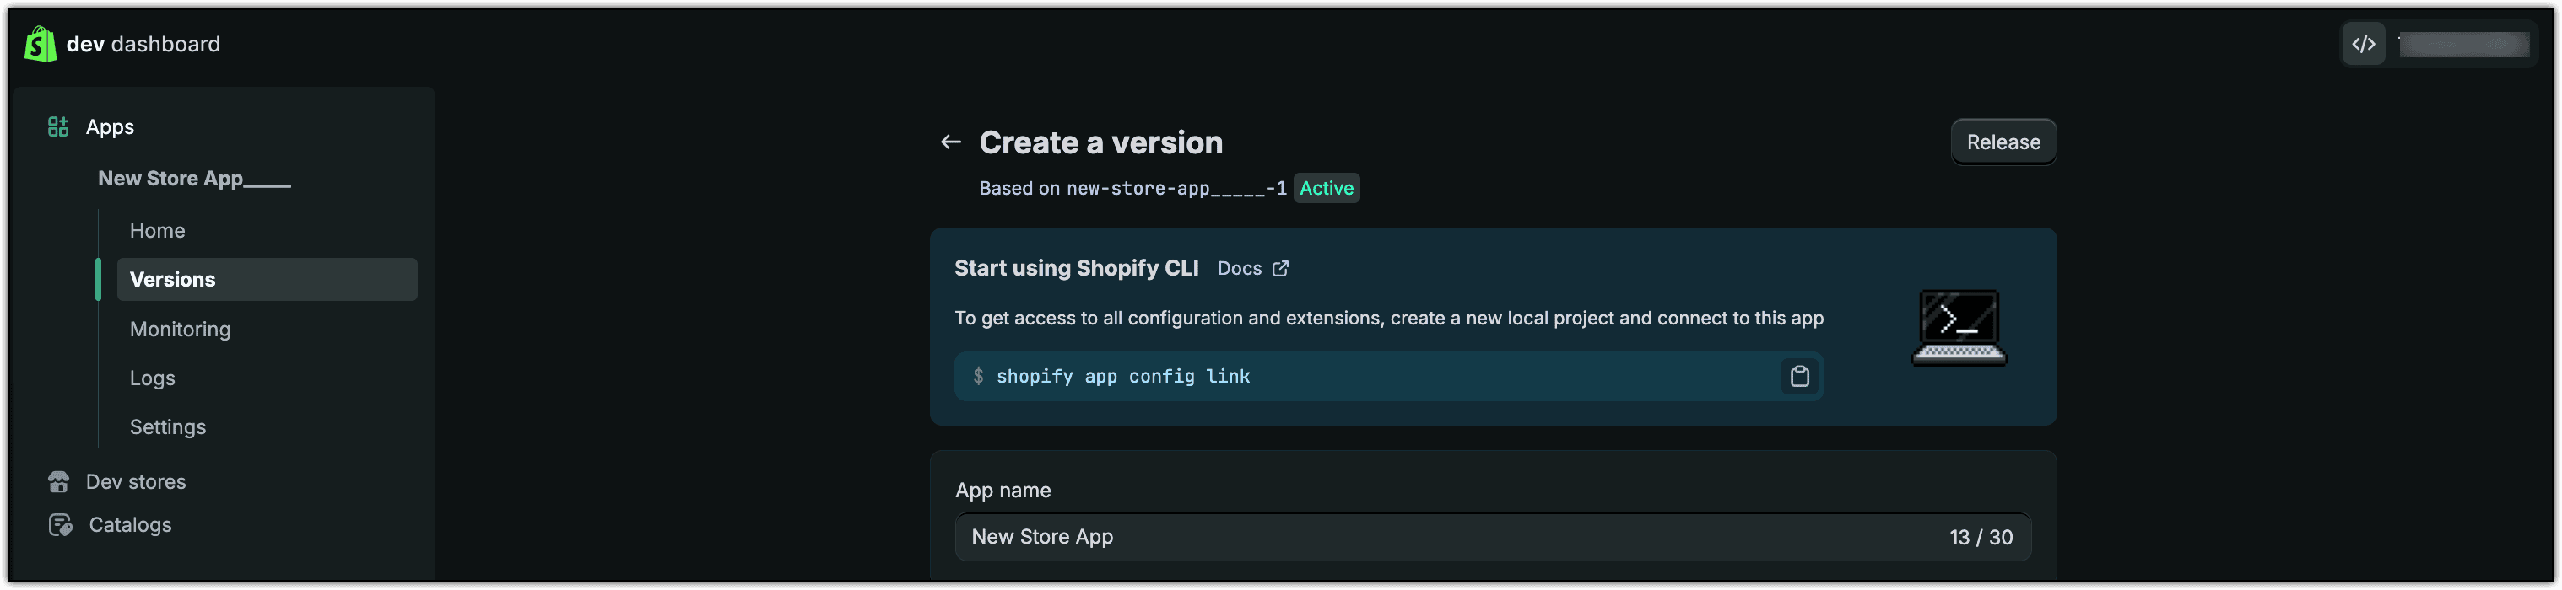Image resolution: width=2562 pixels, height=590 pixels.
Task: Click the blurred account name in header
Action: point(2462,45)
